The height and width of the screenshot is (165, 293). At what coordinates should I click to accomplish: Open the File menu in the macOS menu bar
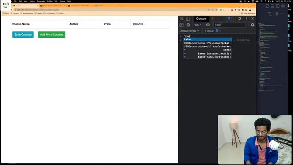(15, 1)
